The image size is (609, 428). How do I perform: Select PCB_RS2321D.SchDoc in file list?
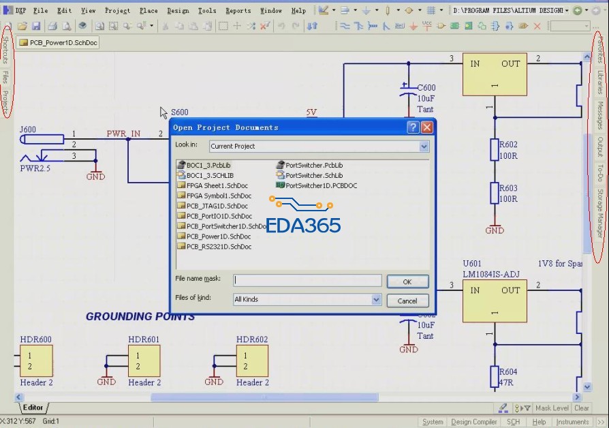(215, 247)
